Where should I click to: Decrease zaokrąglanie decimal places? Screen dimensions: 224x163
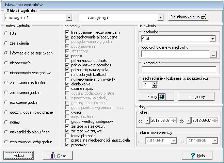(154, 86)
